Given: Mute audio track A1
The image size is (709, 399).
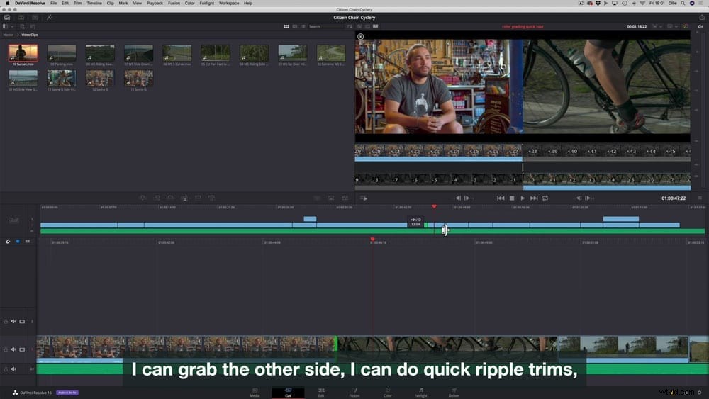Looking at the screenshot, I should 13,369.
